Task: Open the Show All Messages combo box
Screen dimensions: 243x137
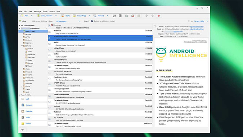Action: pos(68,21)
